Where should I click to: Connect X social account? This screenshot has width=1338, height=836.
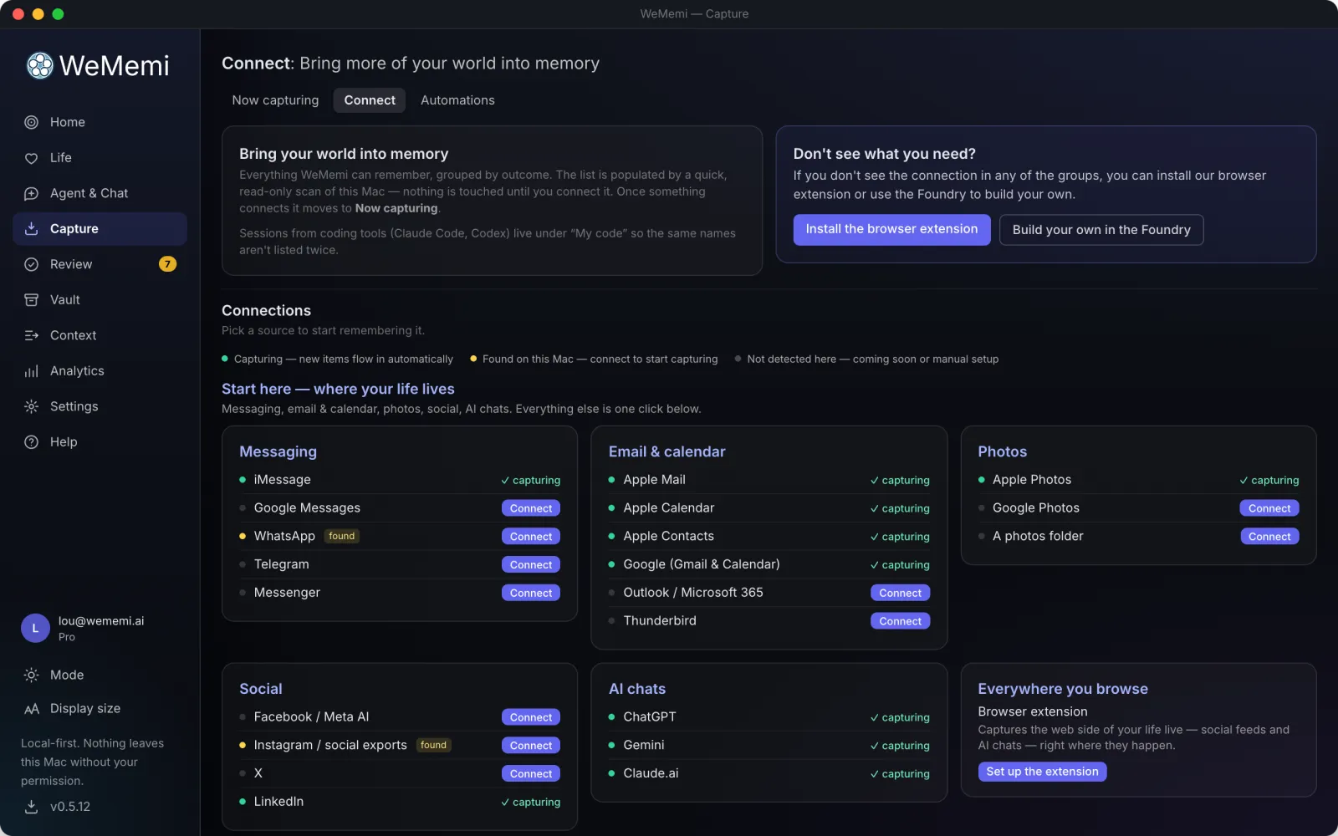(531, 774)
